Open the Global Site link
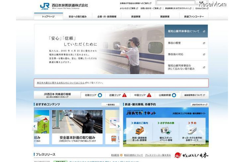Viewport: 244px width, 162px height. click(202, 8)
